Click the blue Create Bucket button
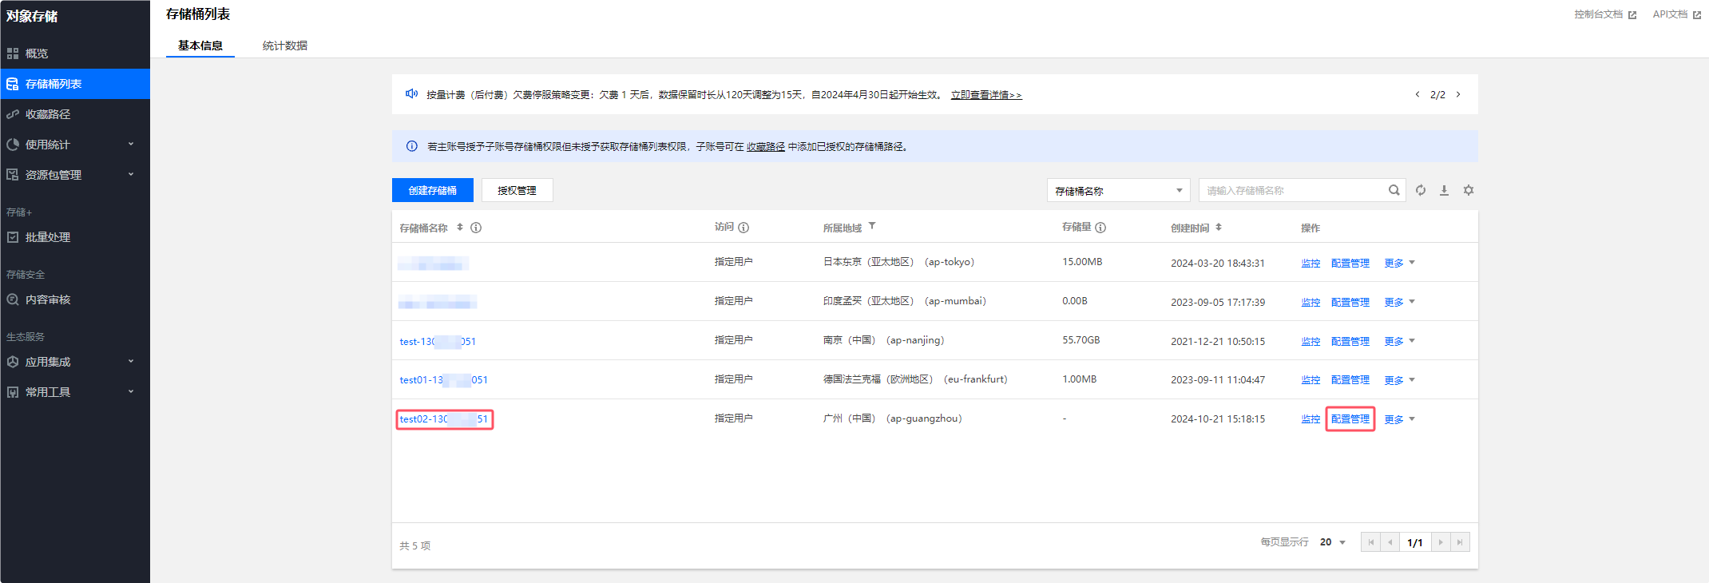 click(x=432, y=191)
